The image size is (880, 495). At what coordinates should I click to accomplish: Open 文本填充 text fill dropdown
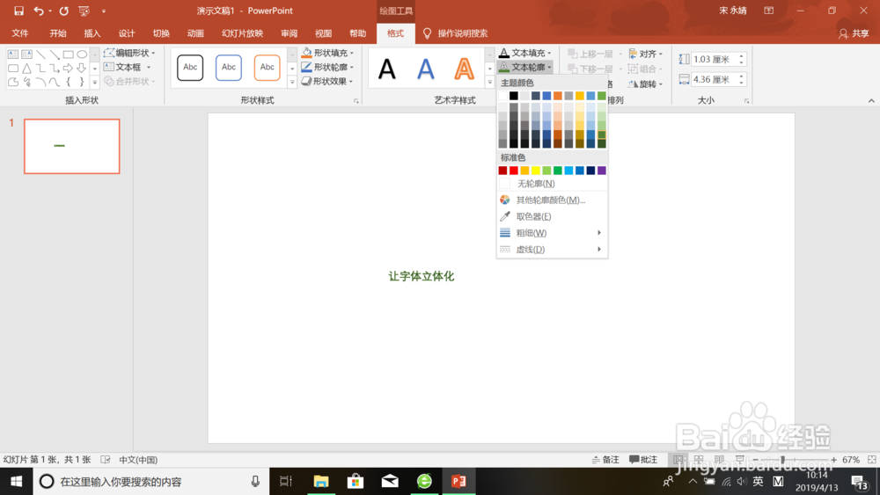click(x=525, y=53)
